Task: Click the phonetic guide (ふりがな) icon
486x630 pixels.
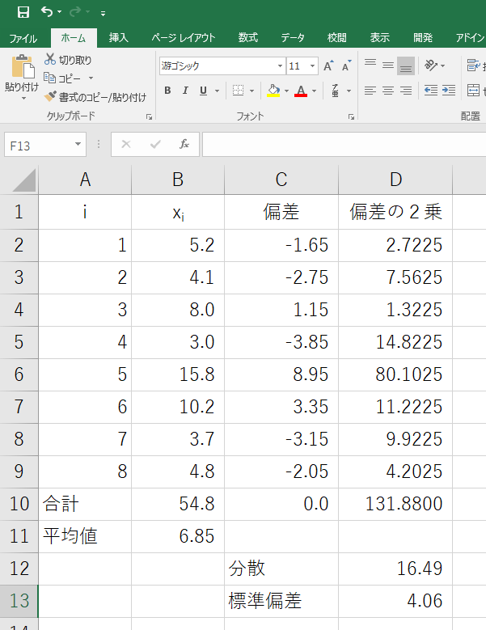Action: tap(336, 91)
